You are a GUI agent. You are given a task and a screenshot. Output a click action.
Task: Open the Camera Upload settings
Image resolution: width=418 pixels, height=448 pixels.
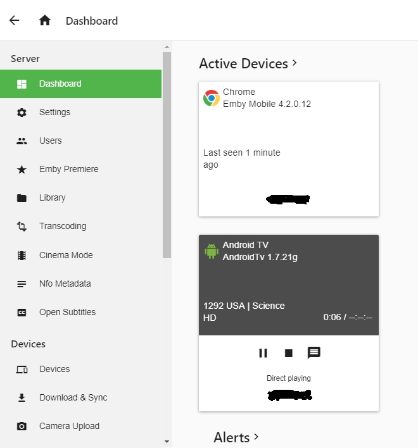80,426
